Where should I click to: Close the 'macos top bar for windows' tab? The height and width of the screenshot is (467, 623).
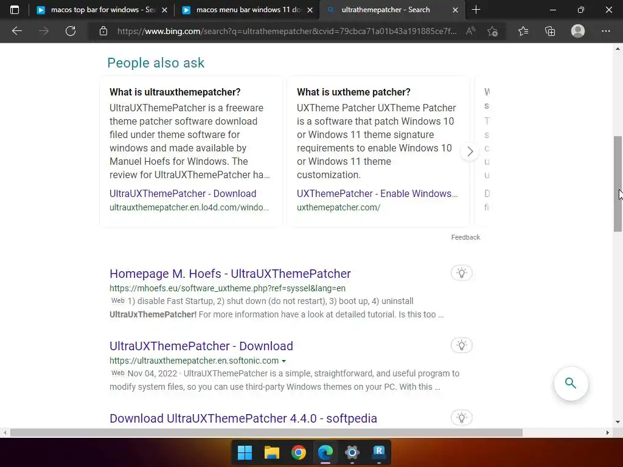(164, 10)
